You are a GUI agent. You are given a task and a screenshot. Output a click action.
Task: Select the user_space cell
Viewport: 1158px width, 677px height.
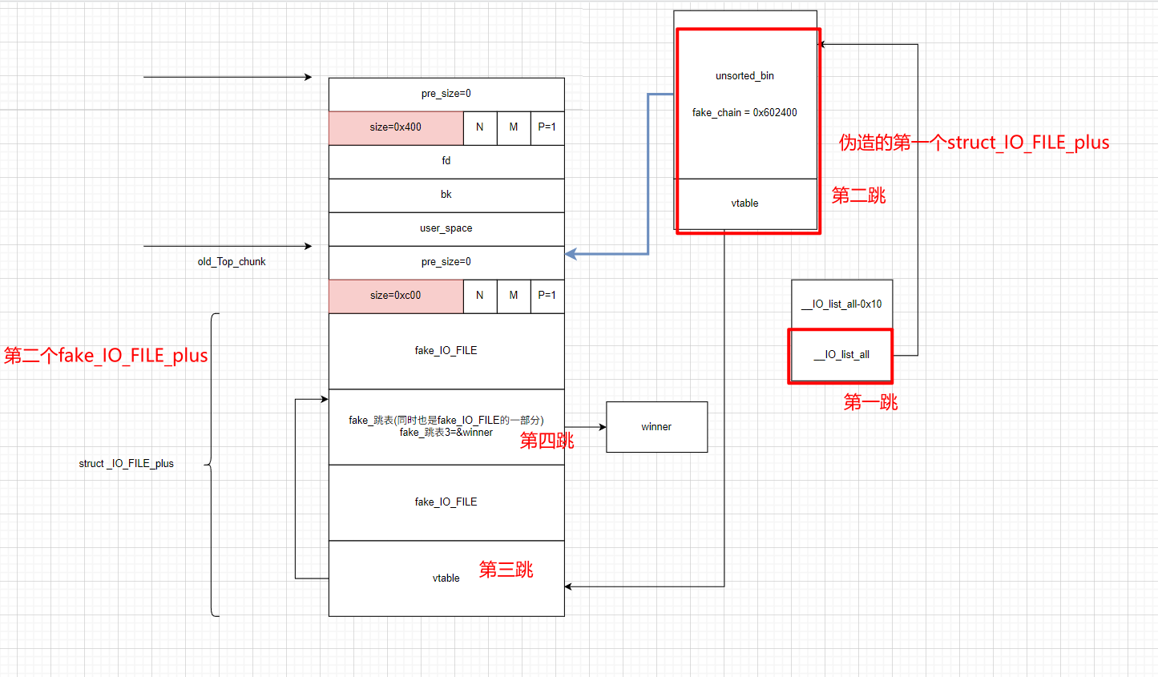tap(446, 228)
